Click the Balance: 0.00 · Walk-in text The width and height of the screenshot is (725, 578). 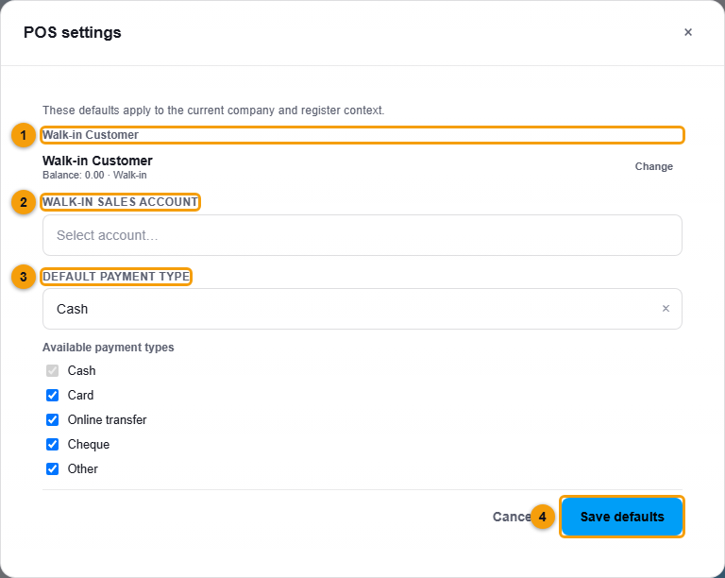pos(94,176)
